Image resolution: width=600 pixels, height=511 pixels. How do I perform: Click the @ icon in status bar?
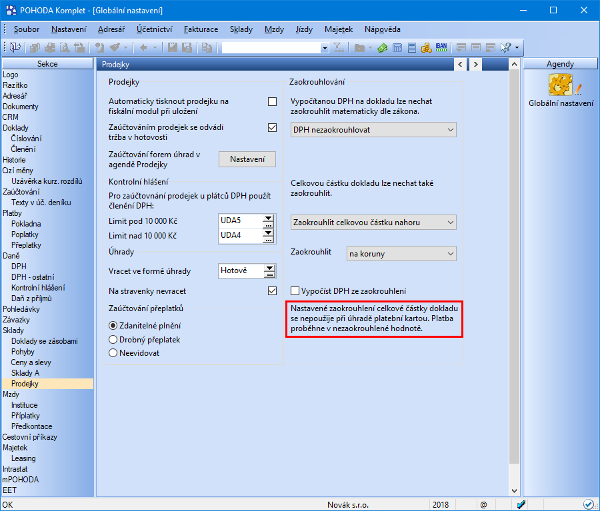tap(484, 505)
